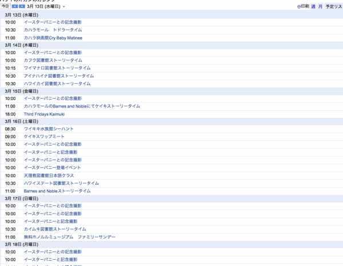Open ハワイカイ図書館ストーリータイム event
The height and width of the screenshot is (266, 343).
point(57,83)
